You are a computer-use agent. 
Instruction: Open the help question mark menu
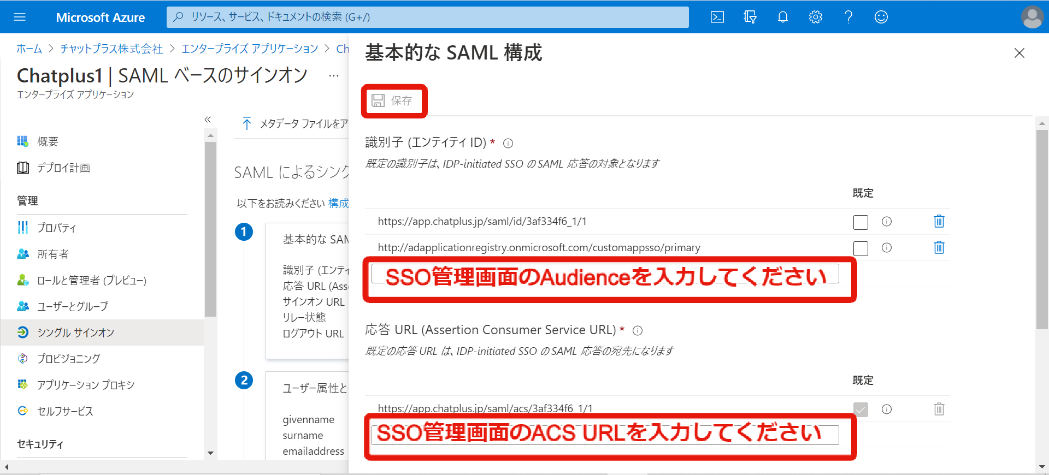[x=848, y=17]
